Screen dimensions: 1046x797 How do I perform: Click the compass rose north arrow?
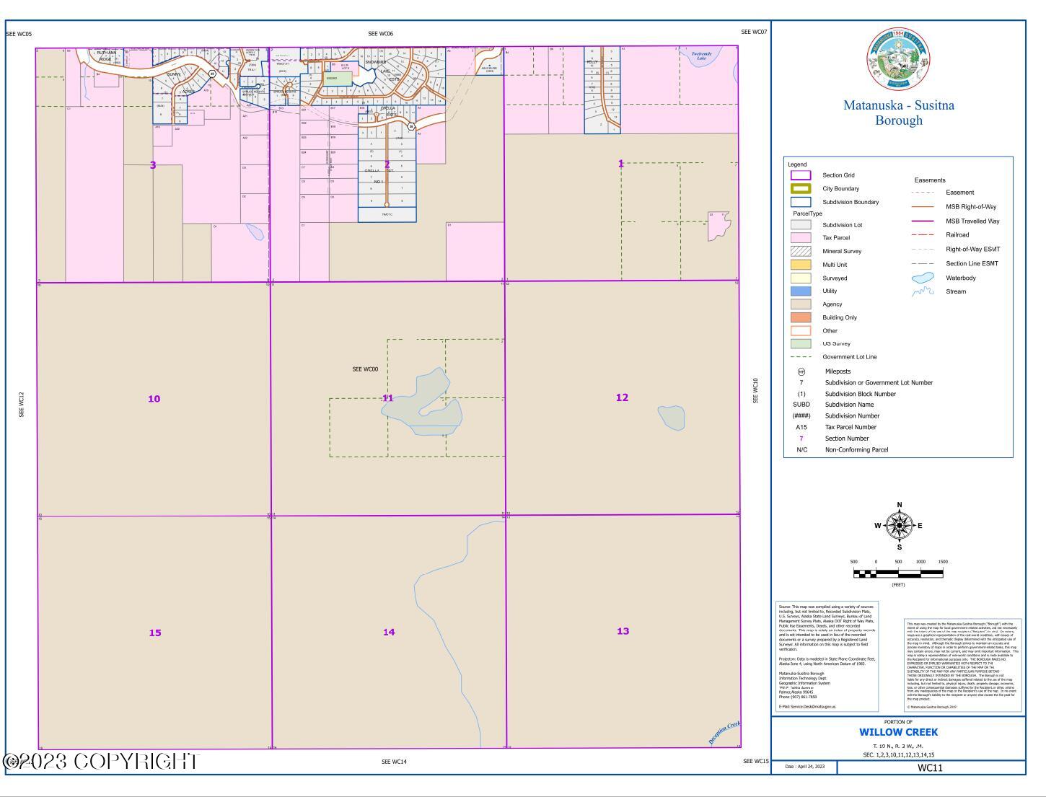[x=899, y=525]
